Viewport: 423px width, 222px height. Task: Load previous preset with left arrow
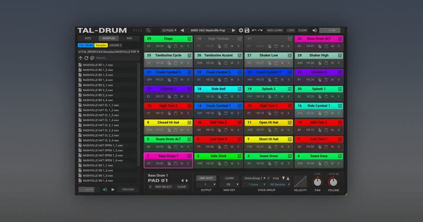182,30
